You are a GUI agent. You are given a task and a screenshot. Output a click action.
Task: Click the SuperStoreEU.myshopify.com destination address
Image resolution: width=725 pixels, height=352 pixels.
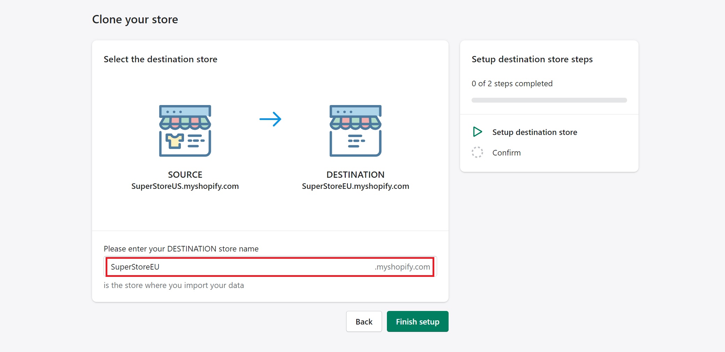356,186
